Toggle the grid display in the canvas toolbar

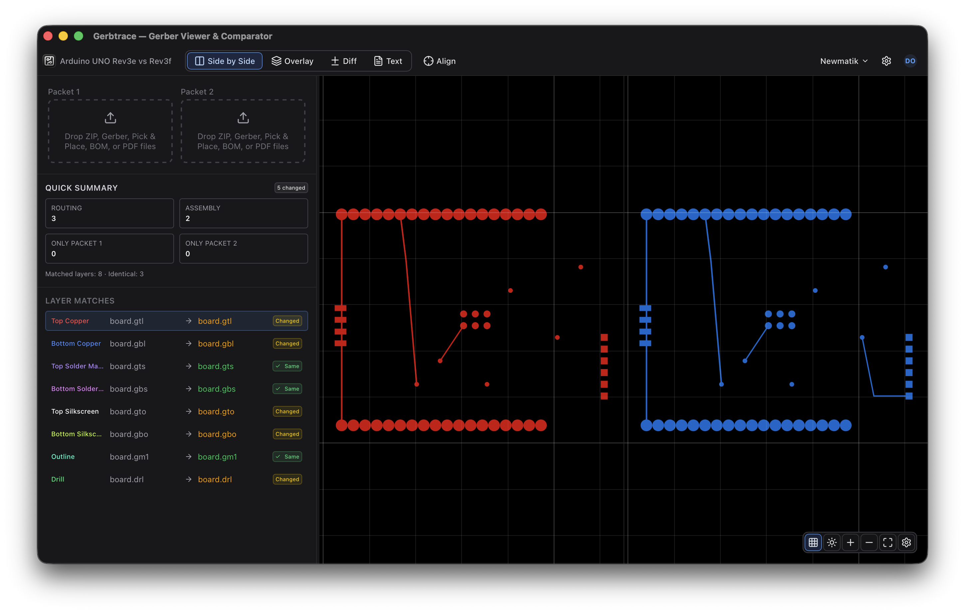pos(813,542)
